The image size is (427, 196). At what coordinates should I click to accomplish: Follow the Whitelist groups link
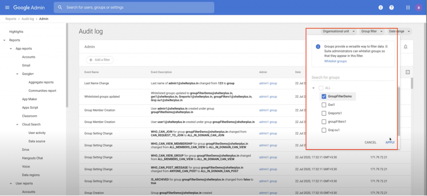335,61
